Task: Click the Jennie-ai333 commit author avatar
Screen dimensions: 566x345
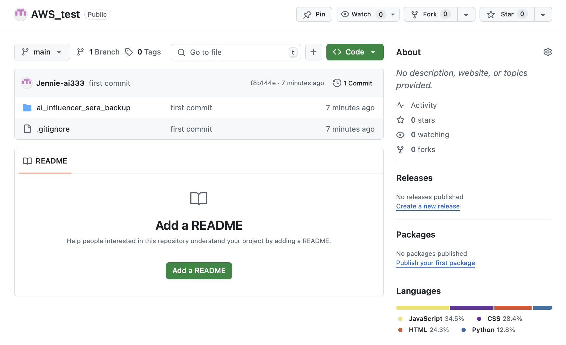Action: point(27,83)
